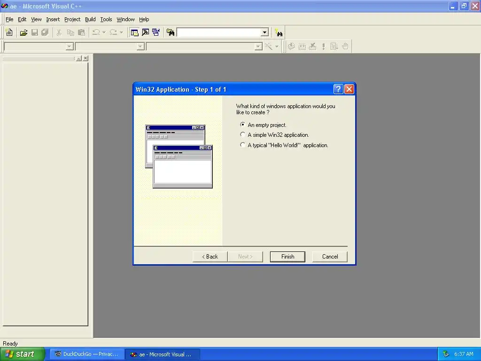Click the Save floppy disk icon
481x361 pixels.
[x=35, y=32]
